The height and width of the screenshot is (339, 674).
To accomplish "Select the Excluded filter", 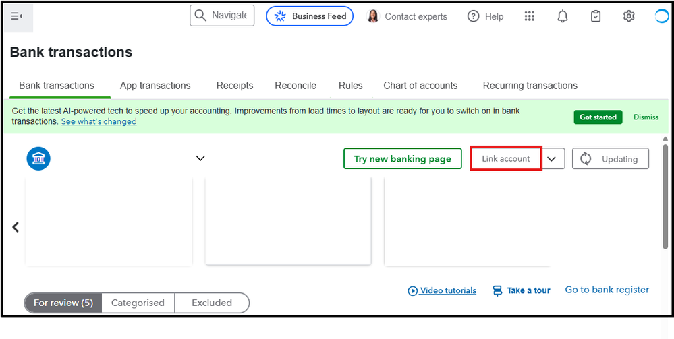I will click(x=212, y=303).
